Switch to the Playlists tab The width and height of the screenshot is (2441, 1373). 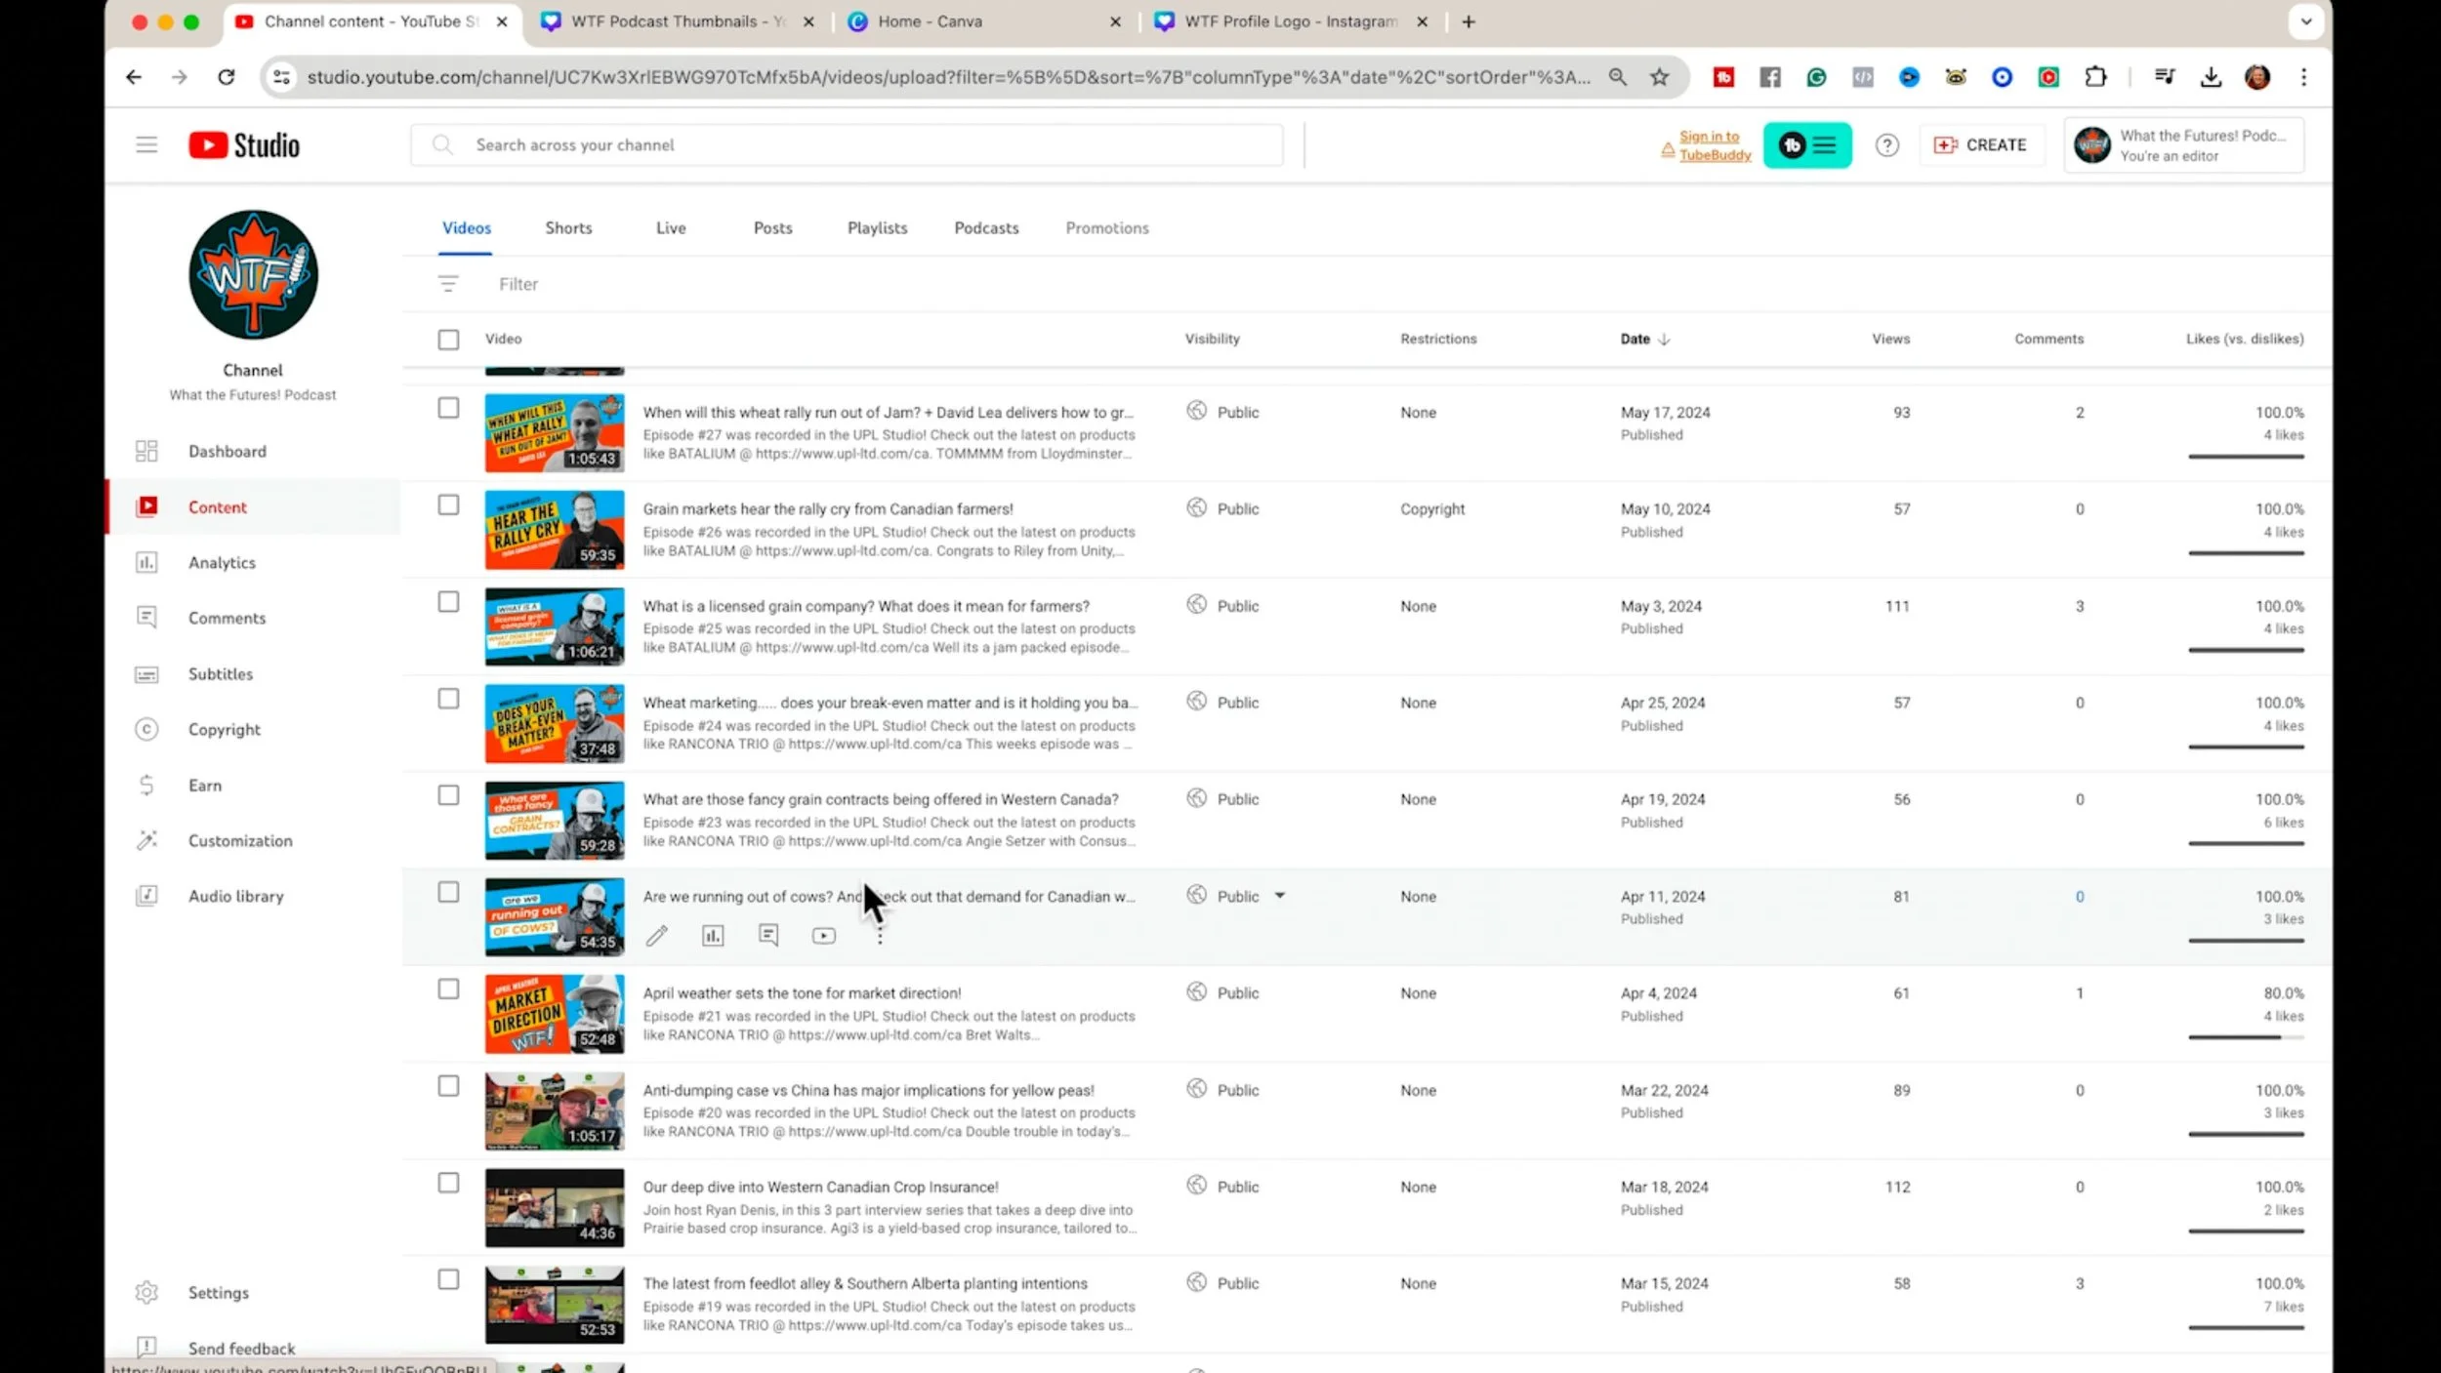(877, 227)
